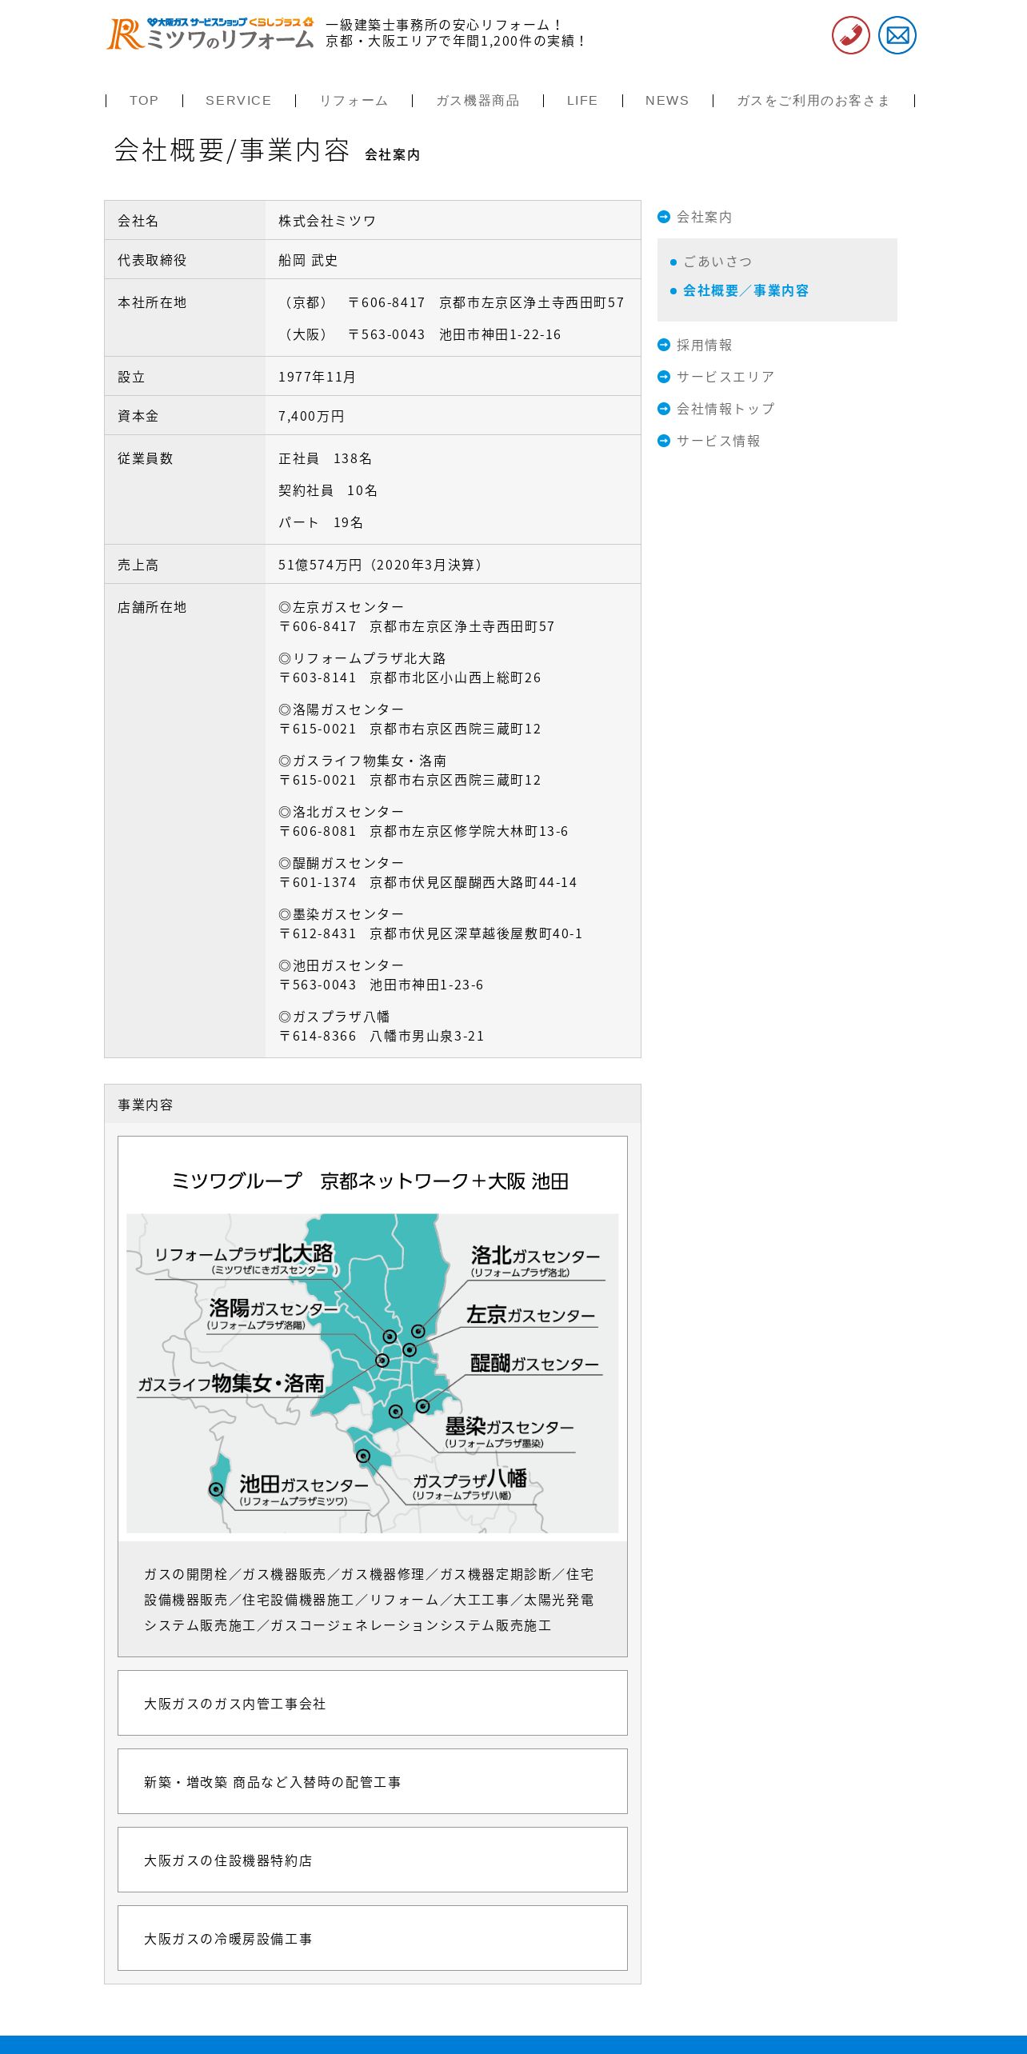Open the リフォーム menu item

pos(354,100)
